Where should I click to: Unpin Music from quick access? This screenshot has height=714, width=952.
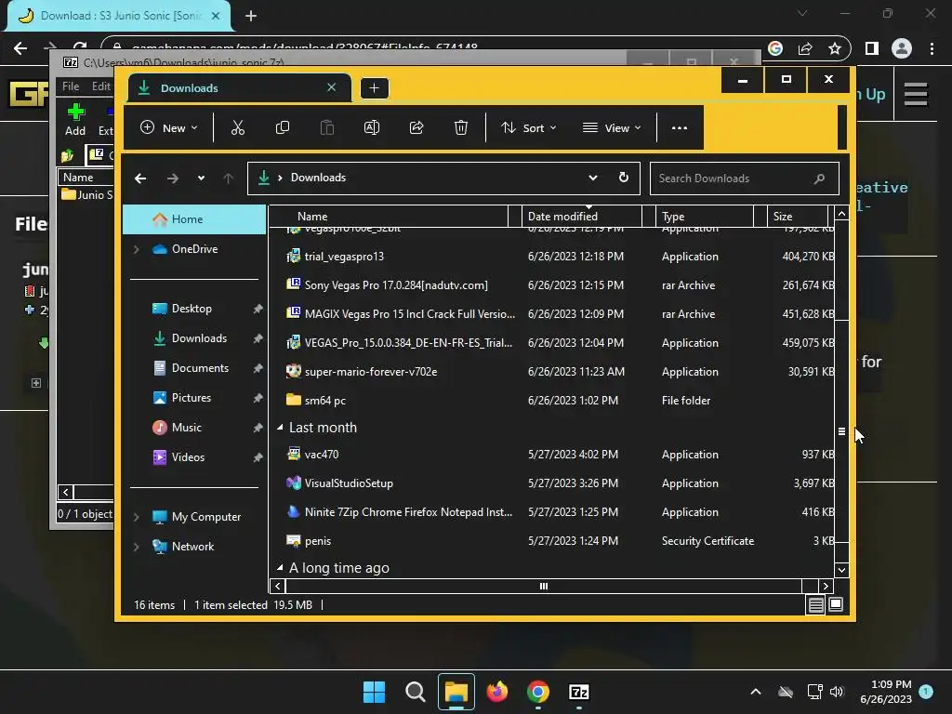click(258, 428)
